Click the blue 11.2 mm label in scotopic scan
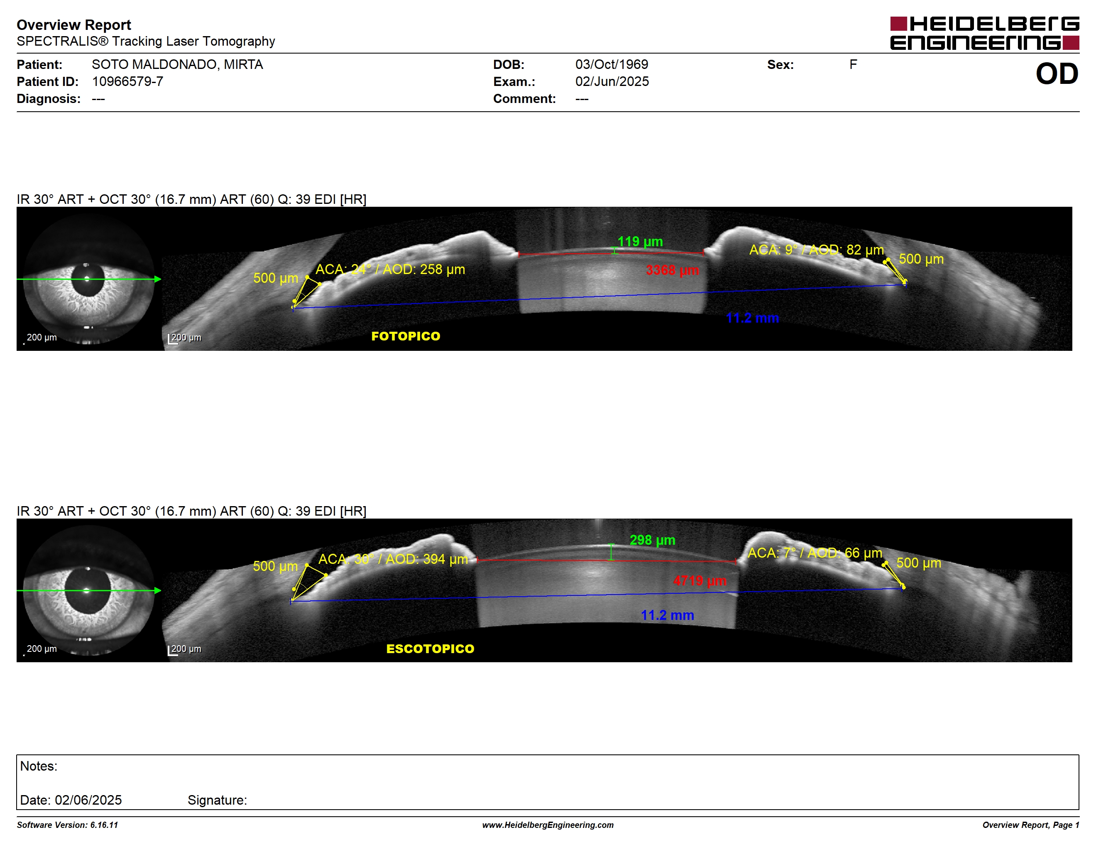The width and height of the screenshot is (1096, 847). (x=668, y=615)
